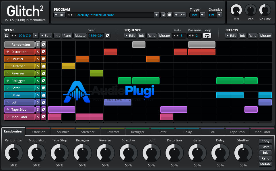Click the Mix knob
The width and height of the screenshot is (276, 171).
(236, 10)
